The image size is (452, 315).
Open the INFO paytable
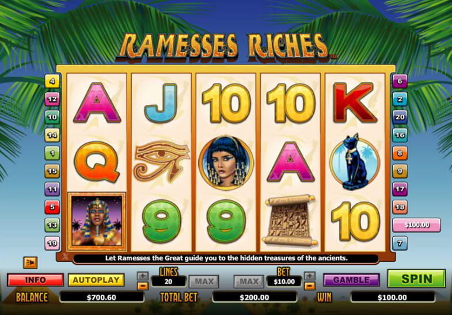(x=36, y=280)
